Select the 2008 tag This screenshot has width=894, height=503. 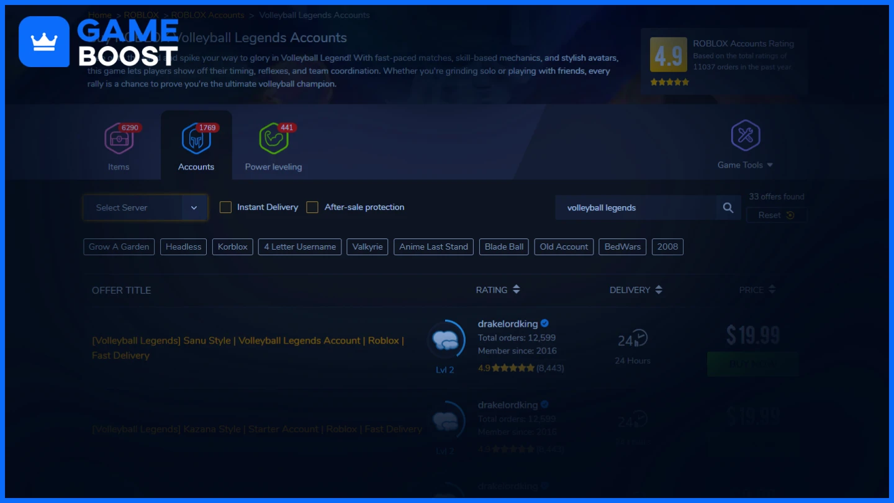tap(667, 247)
